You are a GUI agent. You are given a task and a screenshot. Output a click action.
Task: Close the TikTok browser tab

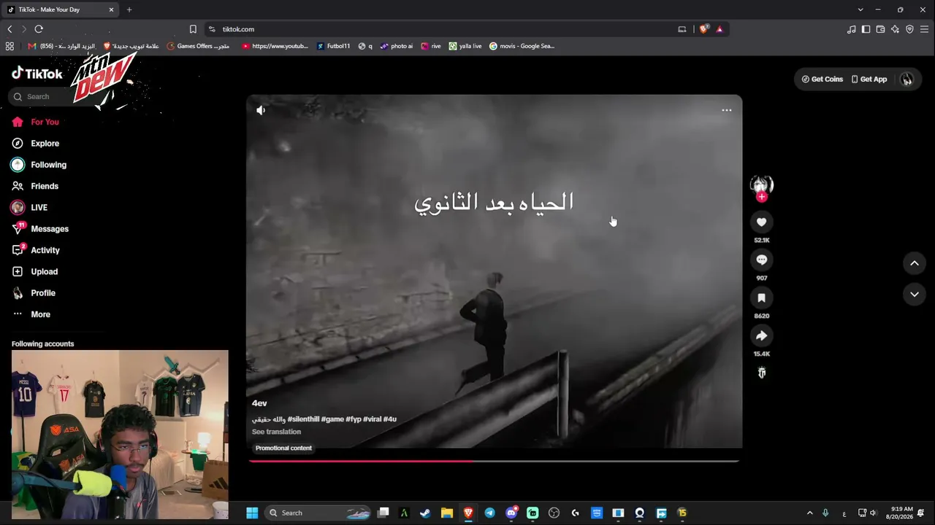point(111,9)
